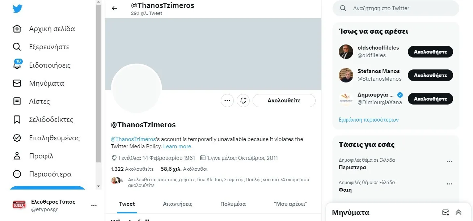The width and height of the screenshot is (473, 221).
Task: Open the profile three-dots more menu
Action: pos(227,101)
